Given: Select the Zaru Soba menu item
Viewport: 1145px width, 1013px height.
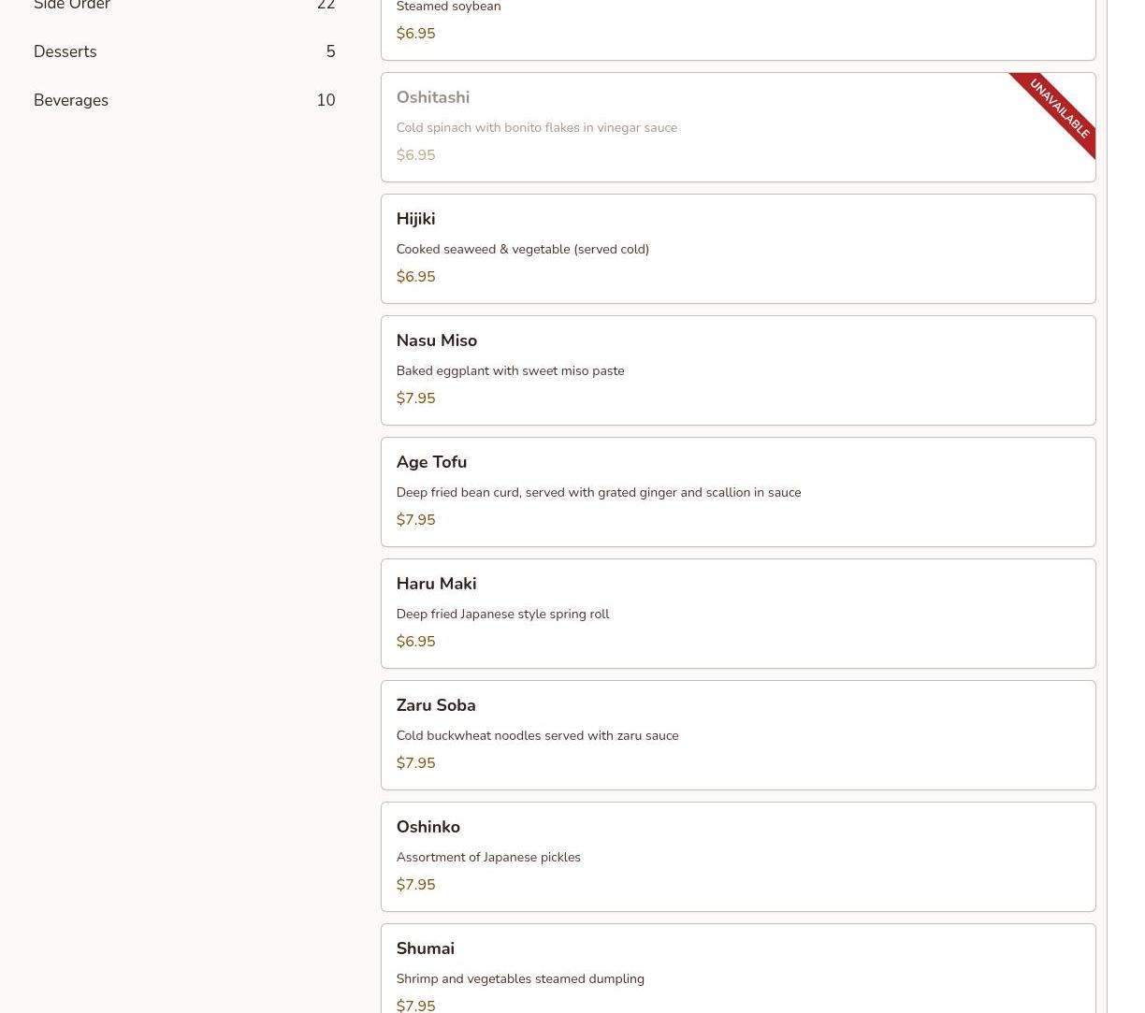Looking at the screenshot, I should [x=738, y=735].
